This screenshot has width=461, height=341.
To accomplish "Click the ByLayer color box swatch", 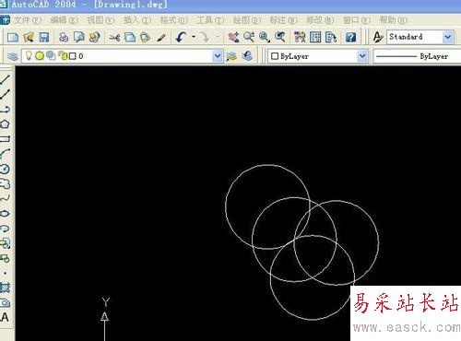I will 275,56.
